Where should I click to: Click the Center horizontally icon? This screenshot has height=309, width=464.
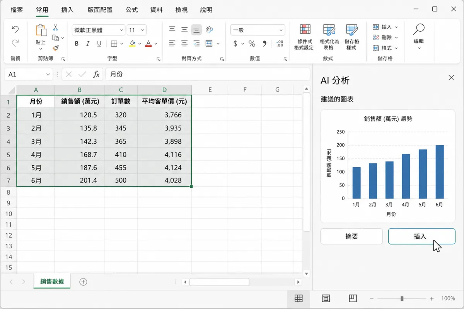tap(184, 44)
